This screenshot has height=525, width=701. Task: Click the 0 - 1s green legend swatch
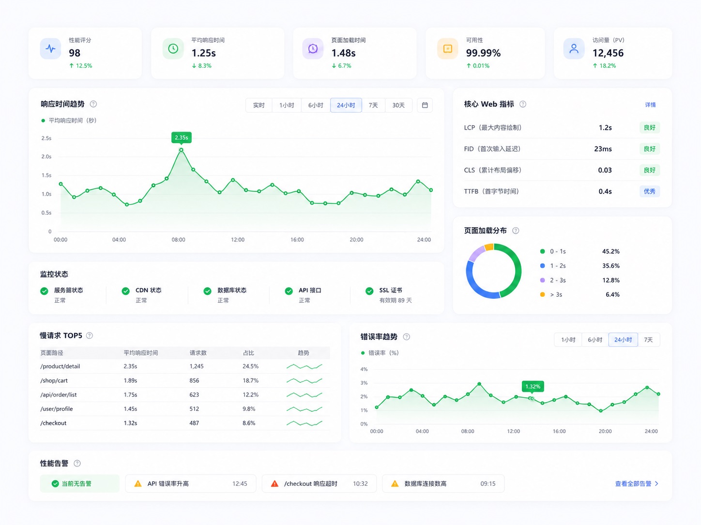543,251
